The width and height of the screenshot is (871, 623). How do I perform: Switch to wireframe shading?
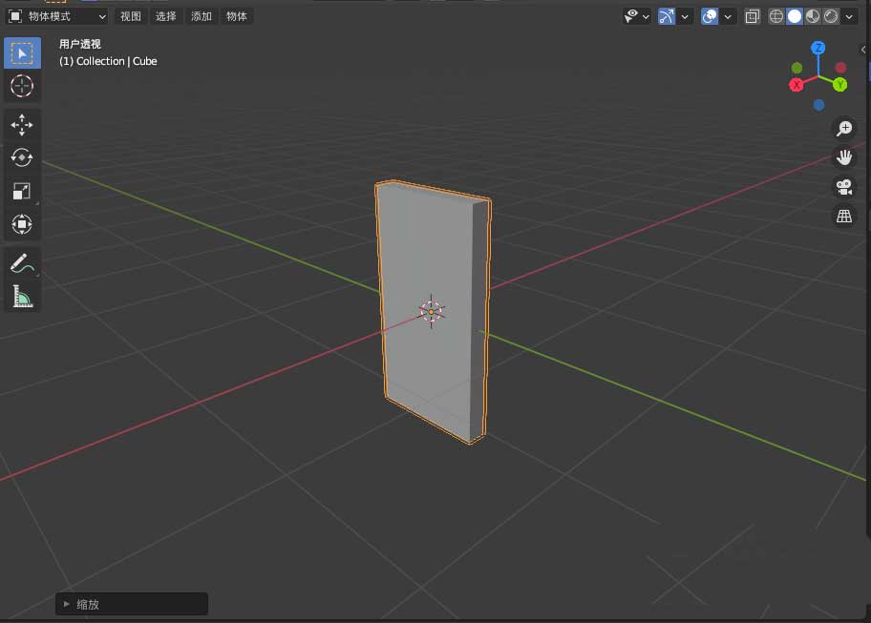(x=776, y=16)
